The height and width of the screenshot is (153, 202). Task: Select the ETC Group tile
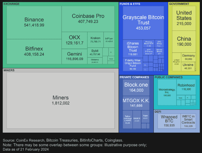tap(159, 44)
